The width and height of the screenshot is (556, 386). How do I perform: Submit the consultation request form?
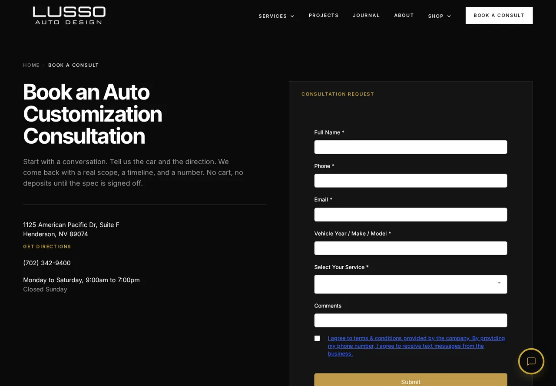pyautogui.click(x=410, y=380)
